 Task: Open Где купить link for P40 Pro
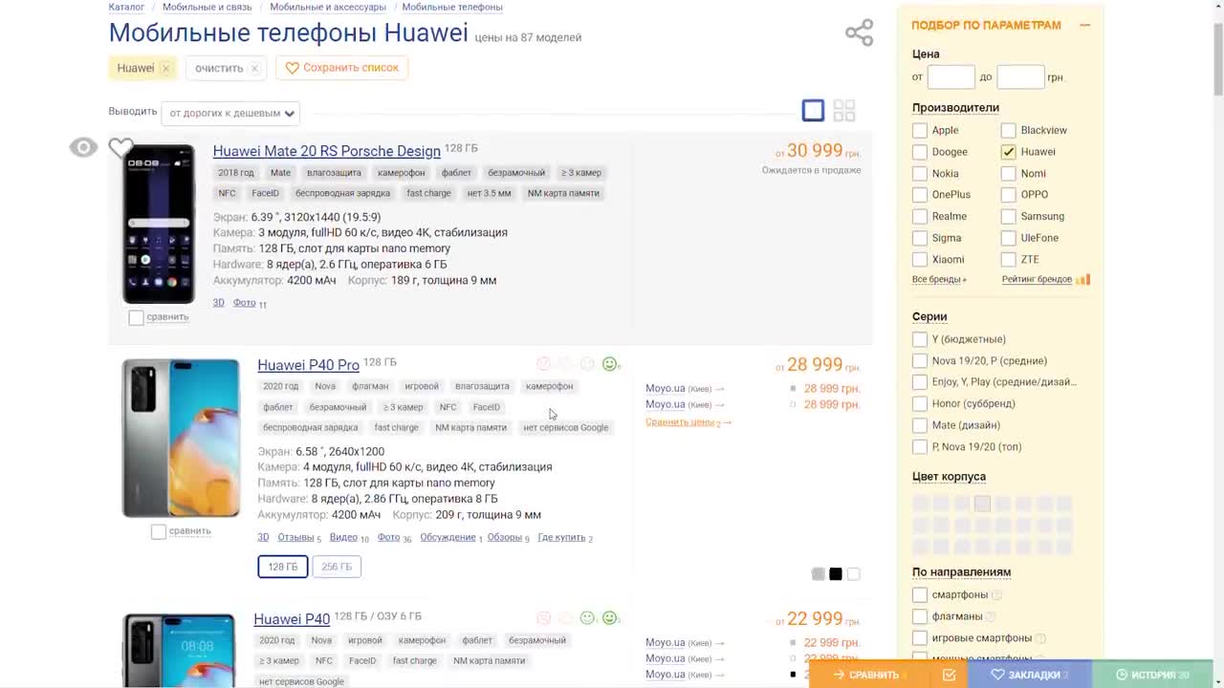[x=561, y=537]
